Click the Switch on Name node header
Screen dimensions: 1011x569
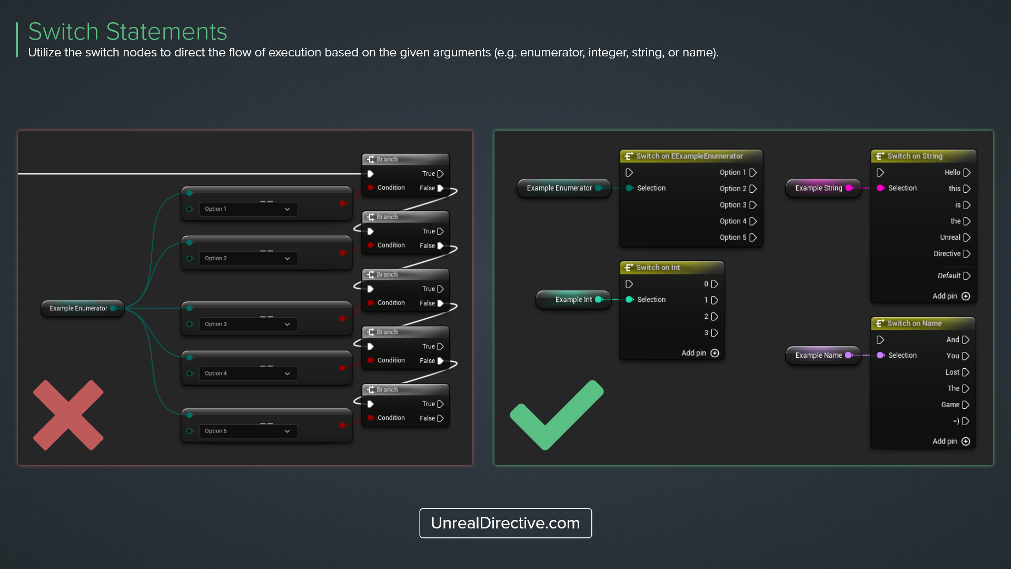click(914, 323)
